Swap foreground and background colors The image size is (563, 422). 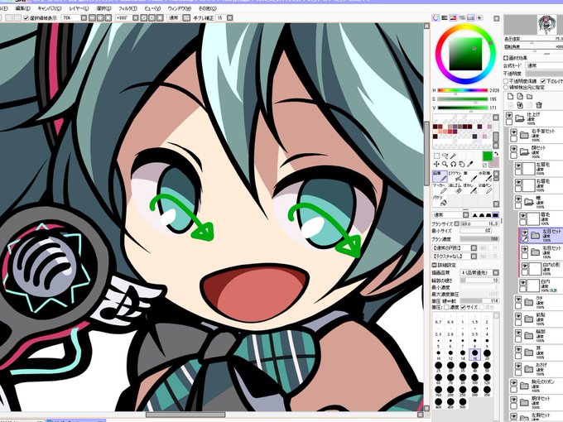[496, 154]
